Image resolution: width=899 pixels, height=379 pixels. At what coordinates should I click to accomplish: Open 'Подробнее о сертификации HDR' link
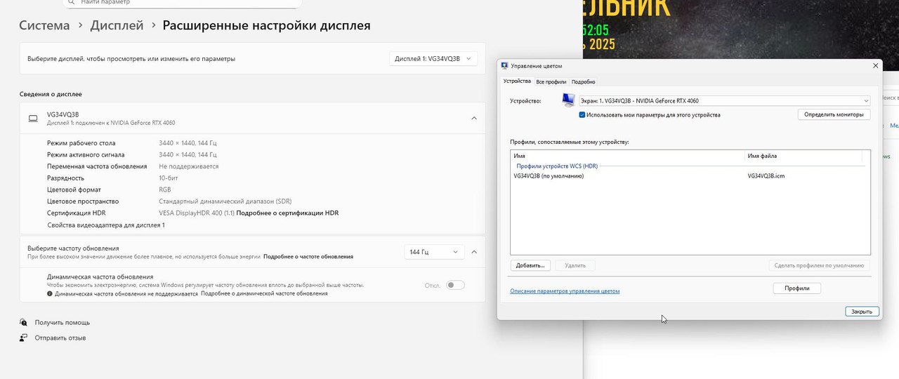287,213
